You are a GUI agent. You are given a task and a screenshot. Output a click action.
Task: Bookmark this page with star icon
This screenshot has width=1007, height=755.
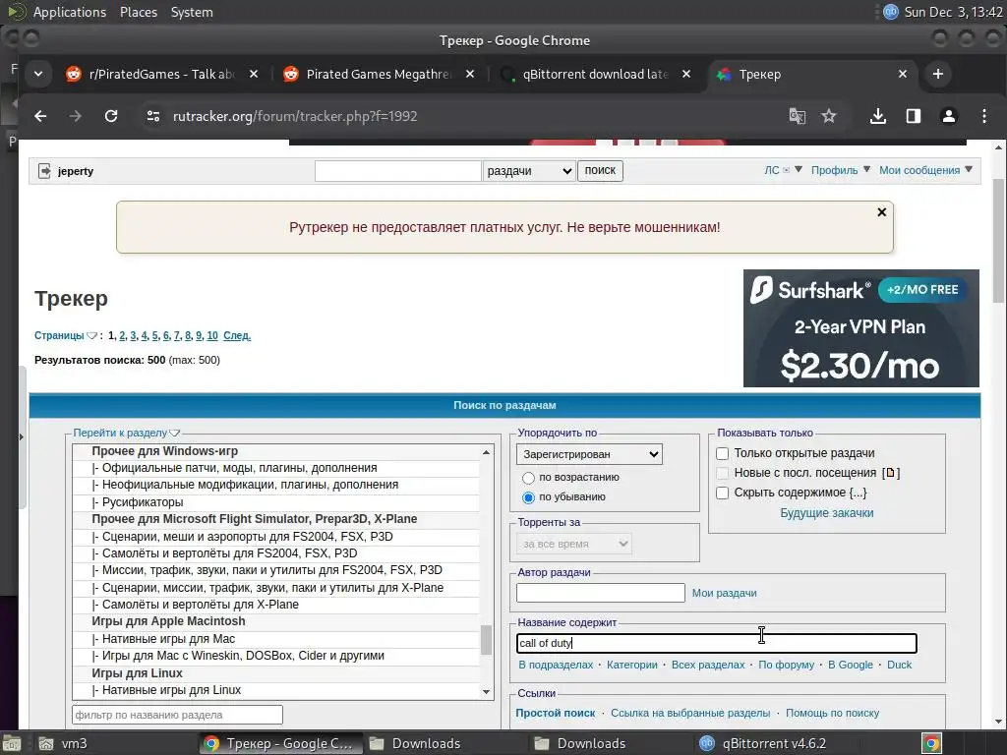(x=829, y=116)
